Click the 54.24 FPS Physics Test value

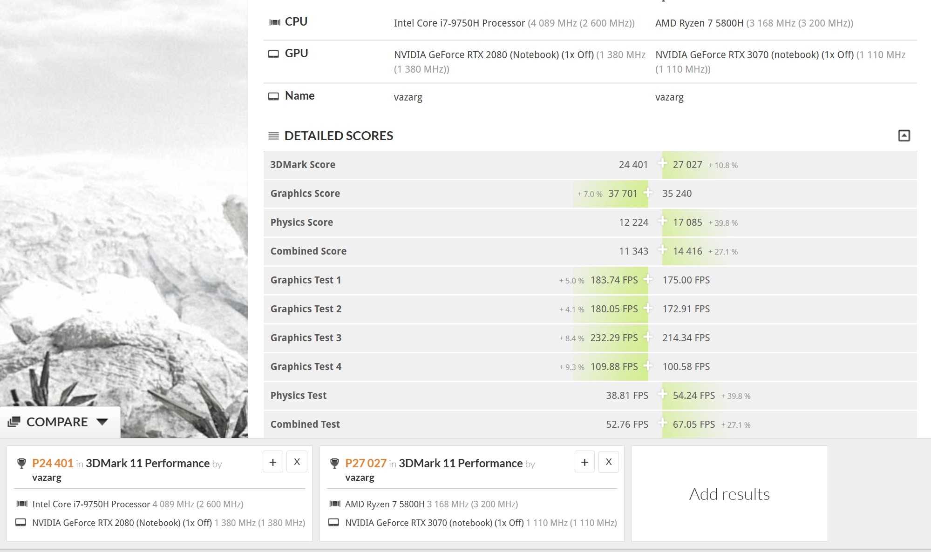pos(694,396)
